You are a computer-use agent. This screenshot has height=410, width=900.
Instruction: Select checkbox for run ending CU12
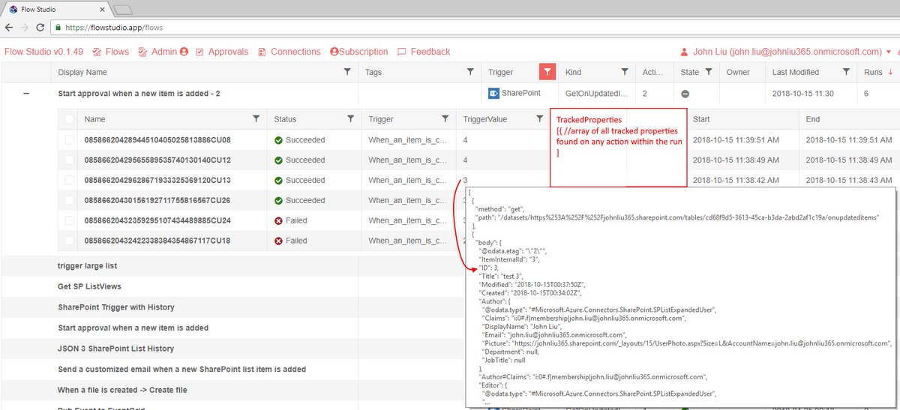70,160
